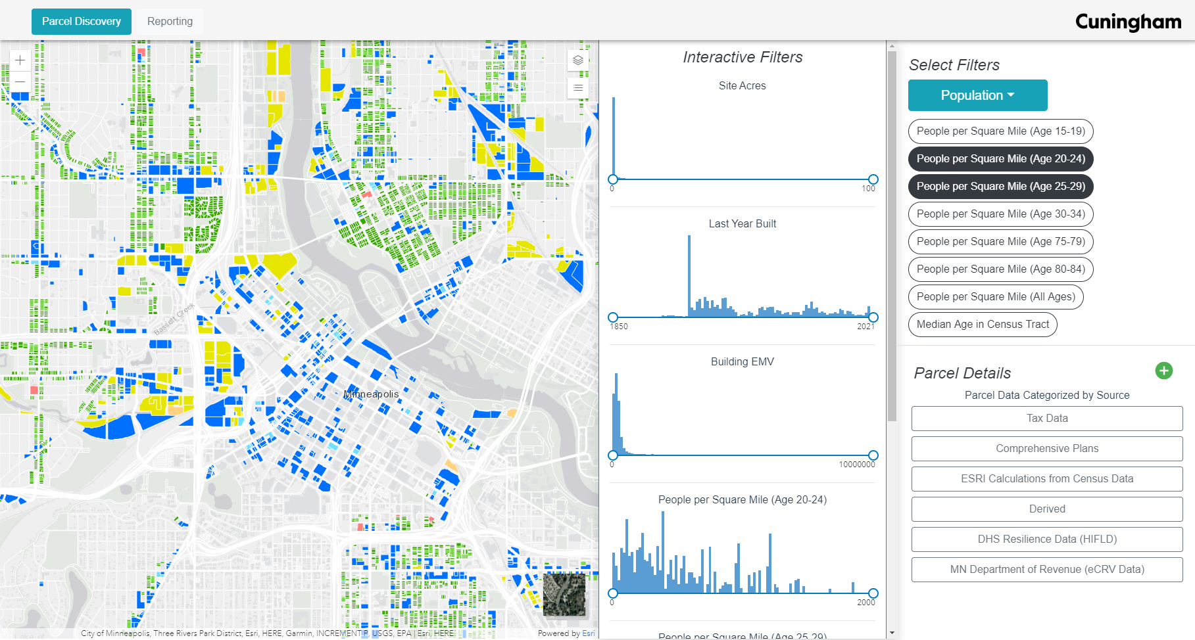Switch basemap using satellite imagery thumbnail
Image resolution: width=1195 pixels, height=640 pixels.
tap(564, 595)
